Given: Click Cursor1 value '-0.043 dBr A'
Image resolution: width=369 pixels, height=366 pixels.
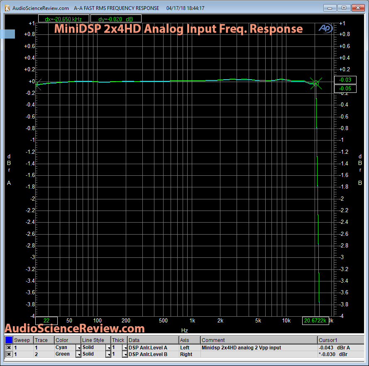Looking at the screenshot, I should 334,347.
